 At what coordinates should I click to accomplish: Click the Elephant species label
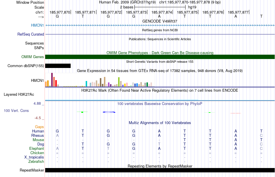pyautogui.click(x=36, y=148)
